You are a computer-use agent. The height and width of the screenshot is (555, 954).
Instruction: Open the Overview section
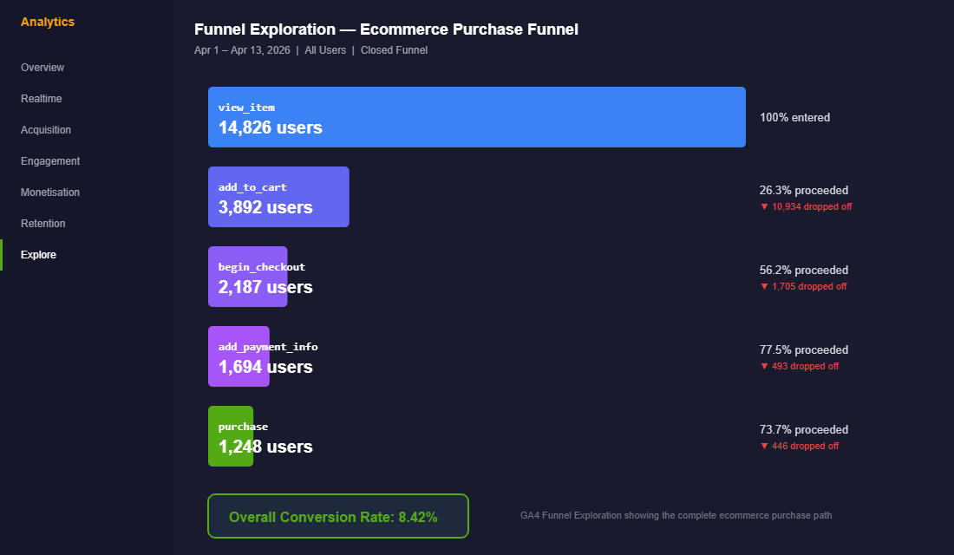click(42, 67)
